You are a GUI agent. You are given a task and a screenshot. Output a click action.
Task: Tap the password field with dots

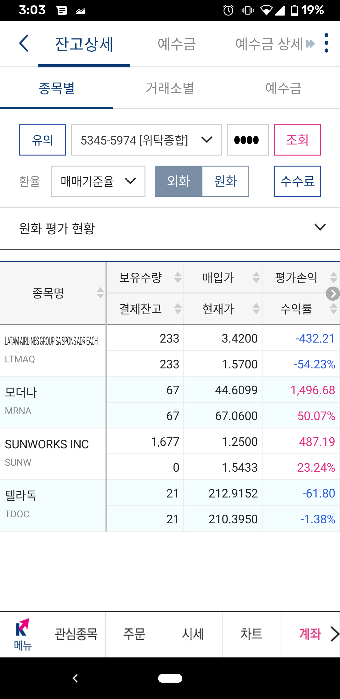248,140
